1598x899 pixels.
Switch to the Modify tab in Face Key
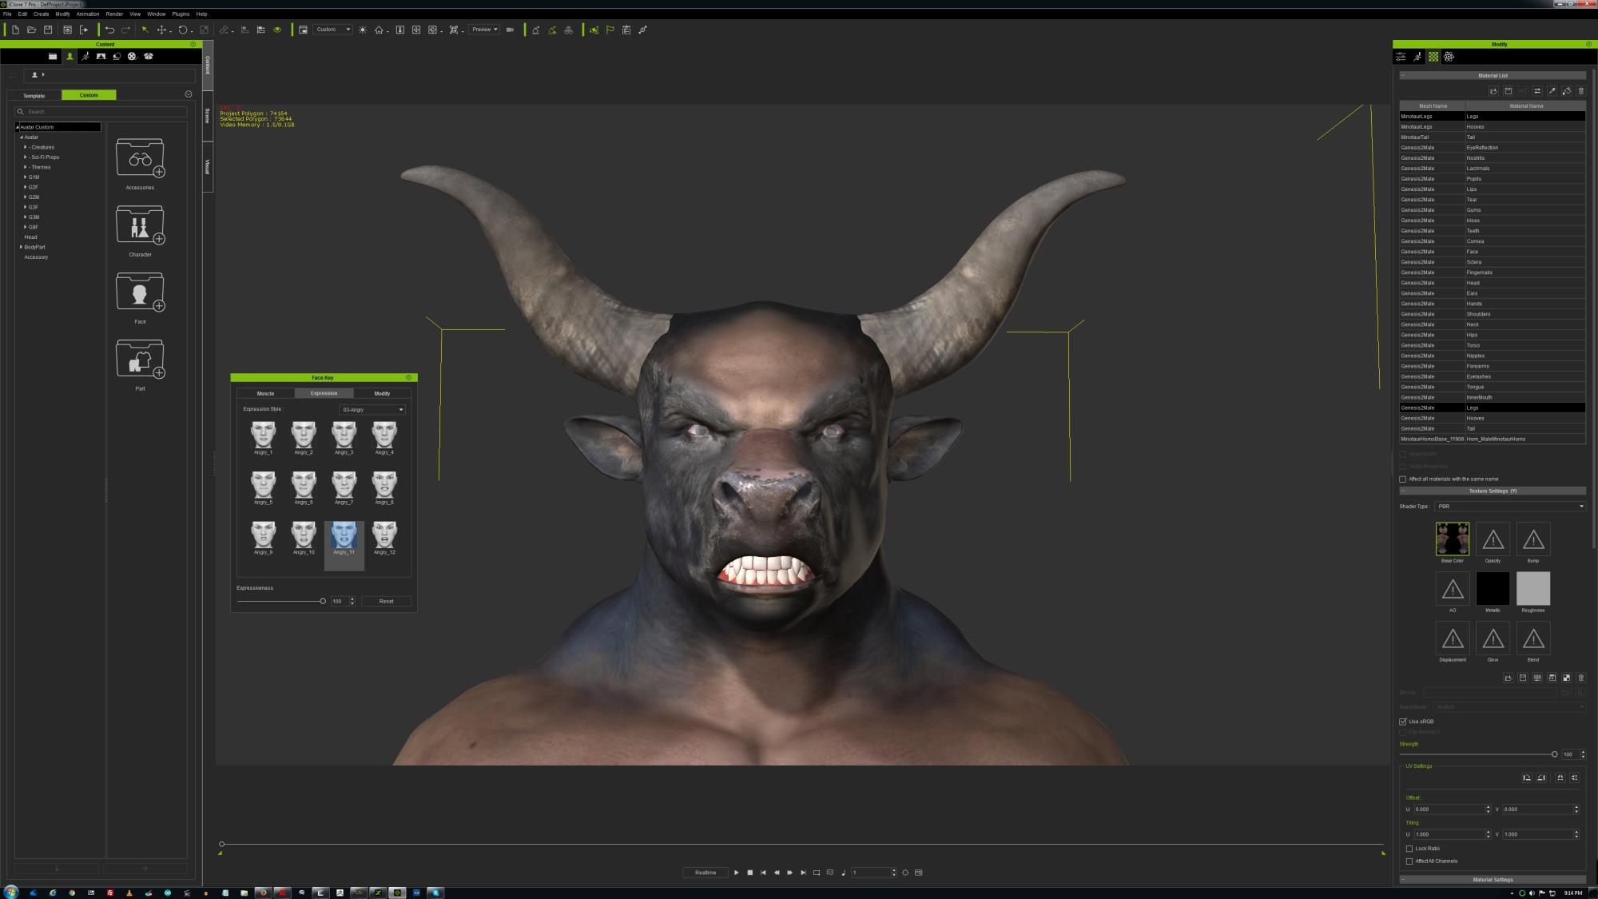click(x=382, y=393)
